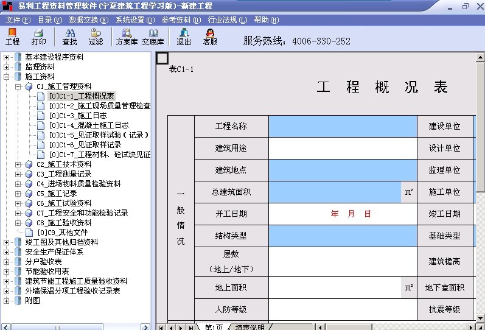The height and width of the screenshot is (330, 485).
Task: Collapse the 施工资料 tree node
Action: (7, 77)
